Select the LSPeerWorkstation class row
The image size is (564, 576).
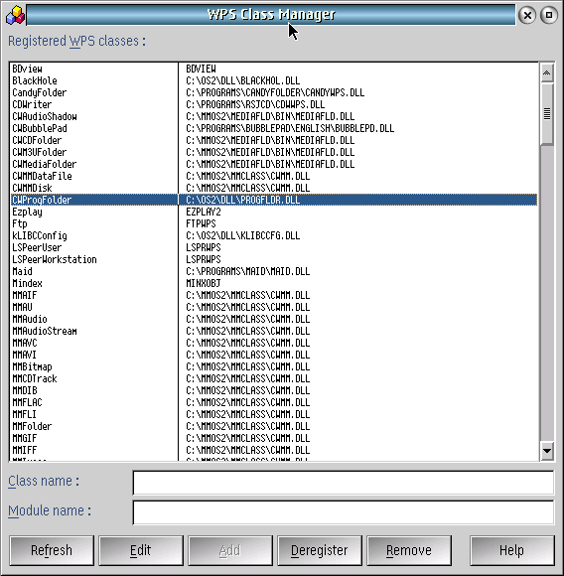[273, 259]
